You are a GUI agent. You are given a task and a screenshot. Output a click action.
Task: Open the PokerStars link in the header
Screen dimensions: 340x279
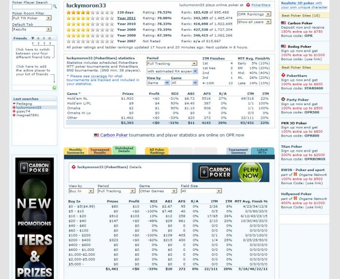coord(261,5)
